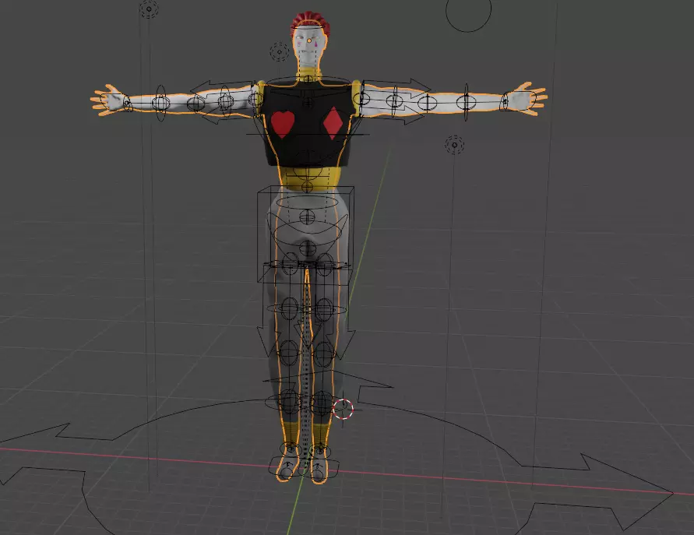
Task: Select the hand on the screen's left side
Action: 107,100
